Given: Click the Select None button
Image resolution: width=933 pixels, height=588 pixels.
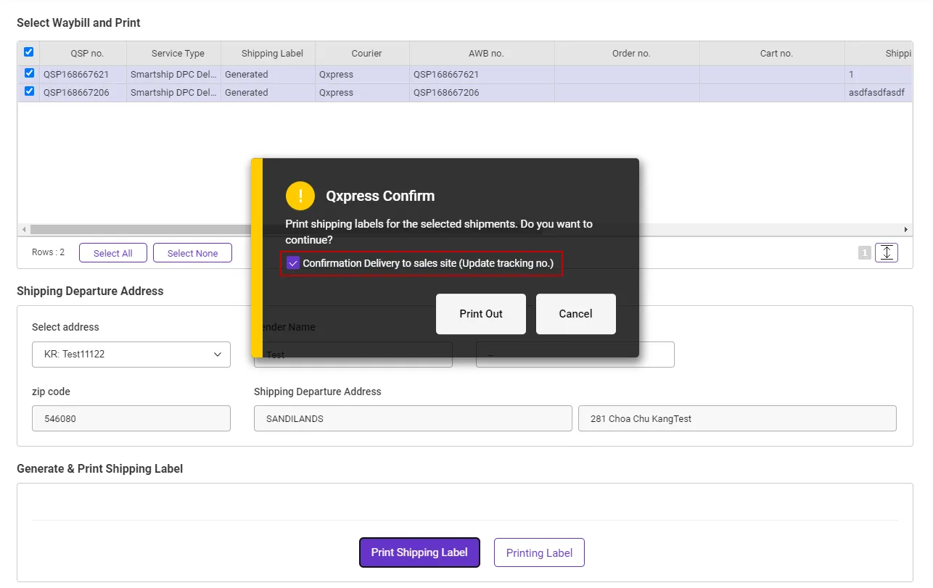Looking at the screenshot, I should coord(192,253).
